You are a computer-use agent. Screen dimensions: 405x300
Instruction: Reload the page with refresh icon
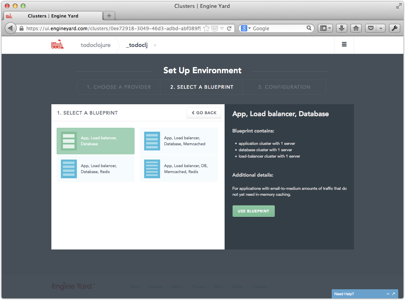[x=229, y=28]
